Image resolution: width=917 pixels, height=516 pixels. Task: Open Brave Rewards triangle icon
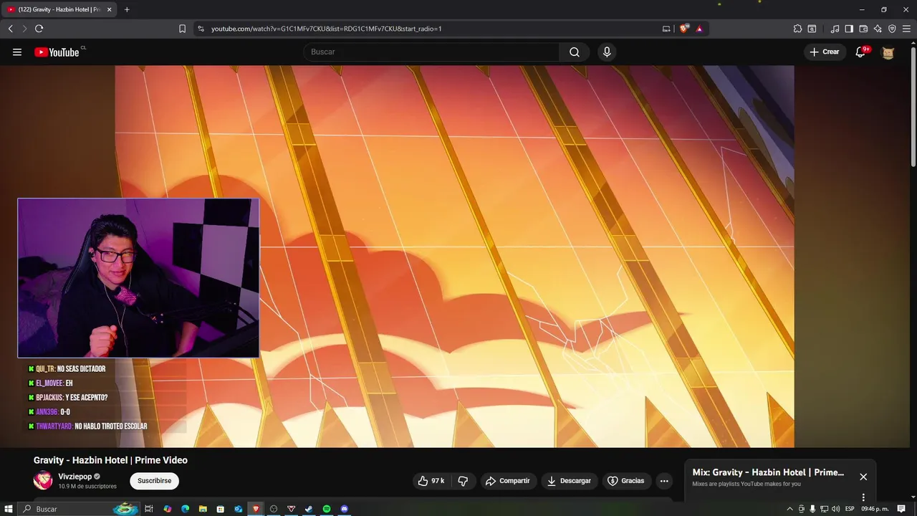699,29
